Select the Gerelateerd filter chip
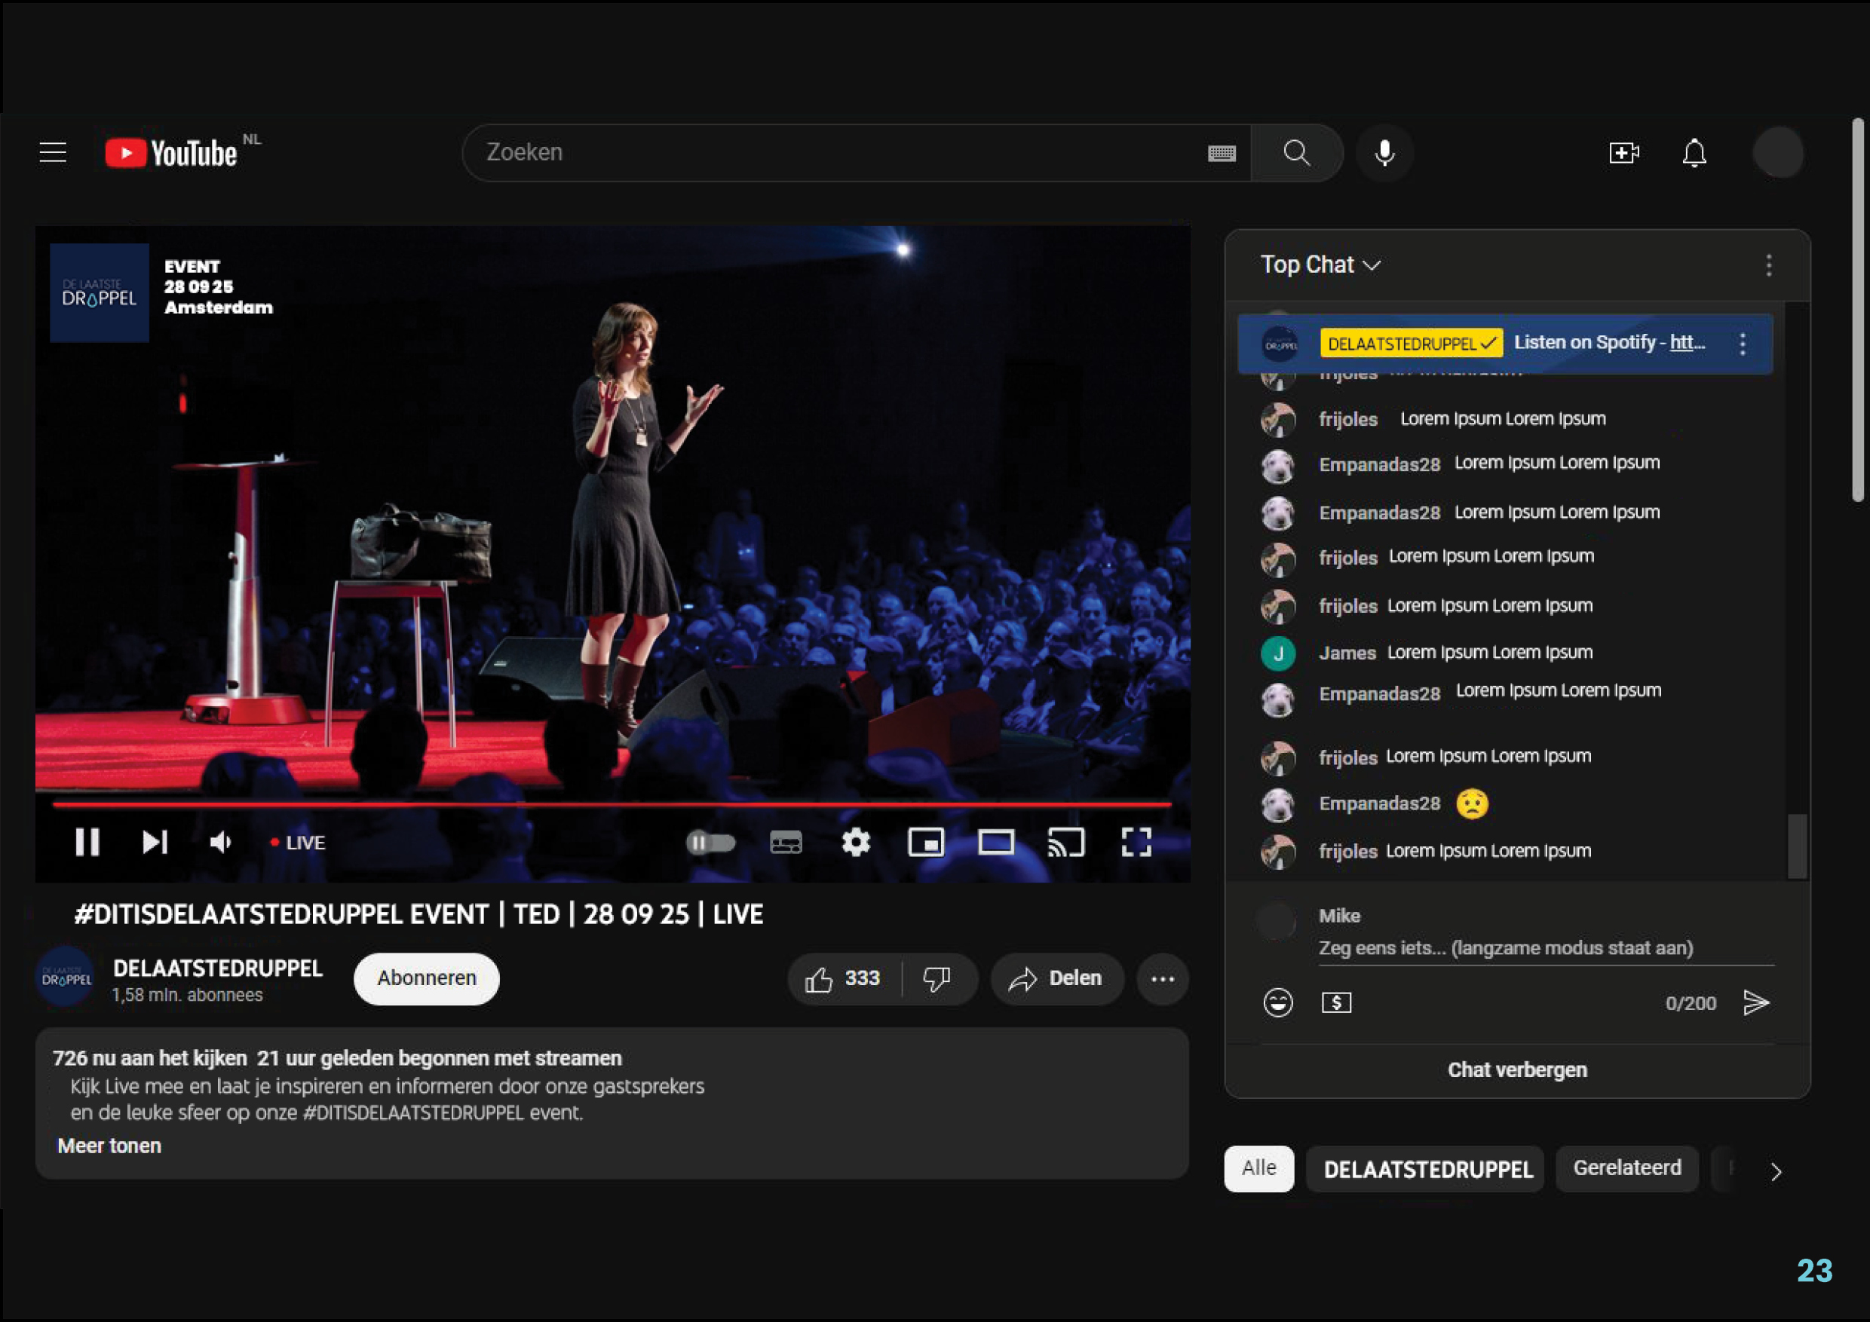This screenshot has width=1870, height=1322. coord(1626,1168)
